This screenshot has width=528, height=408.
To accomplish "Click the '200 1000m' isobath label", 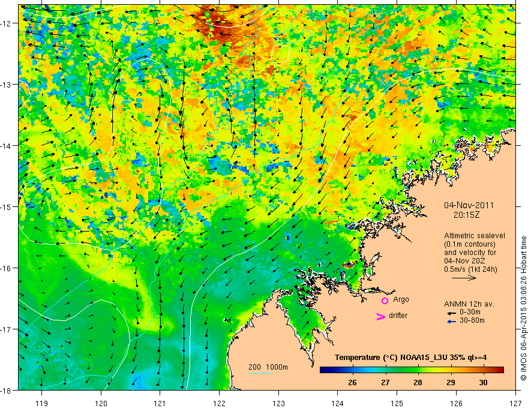I will click(x=268, y=367).
